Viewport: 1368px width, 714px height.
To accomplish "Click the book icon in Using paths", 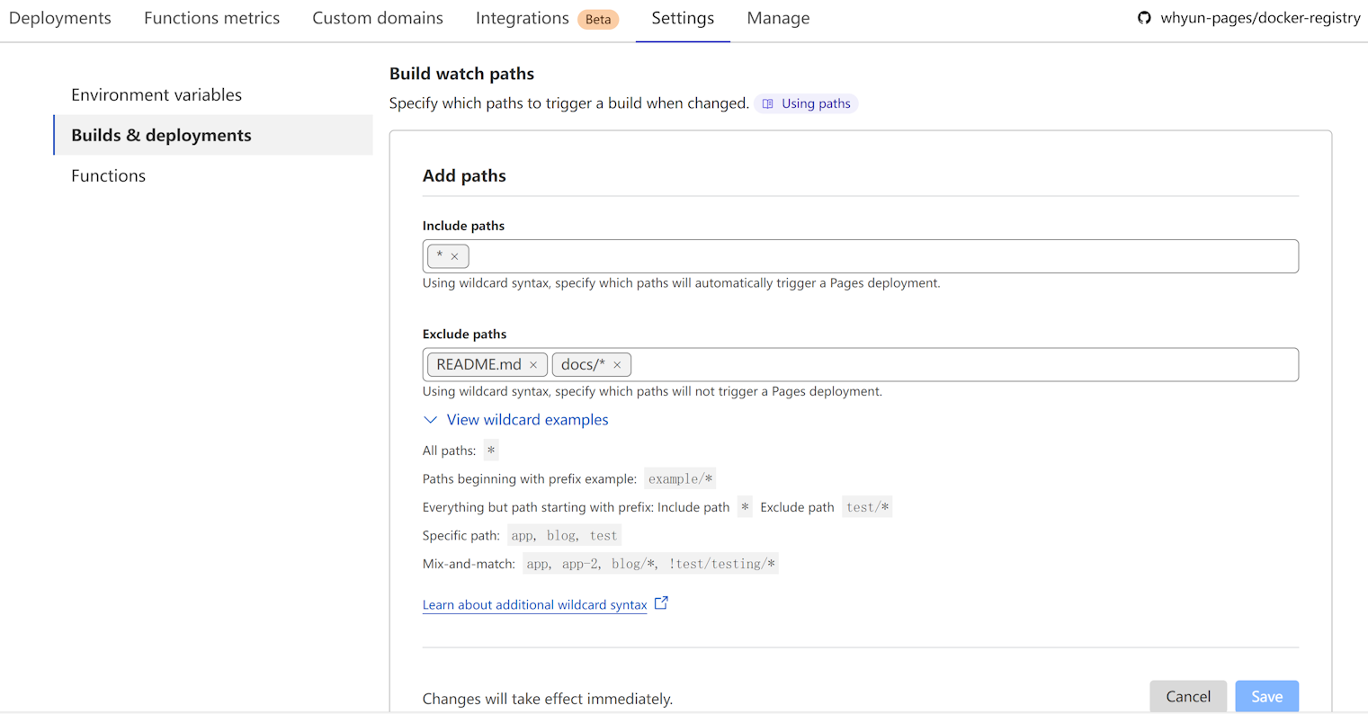I will (768, 104).
